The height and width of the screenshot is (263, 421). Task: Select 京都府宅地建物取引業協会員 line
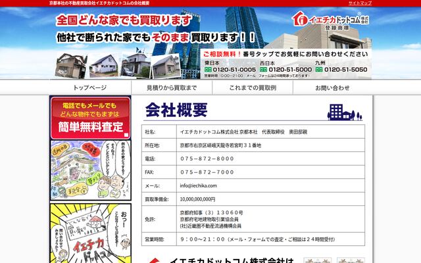(209, 219)
